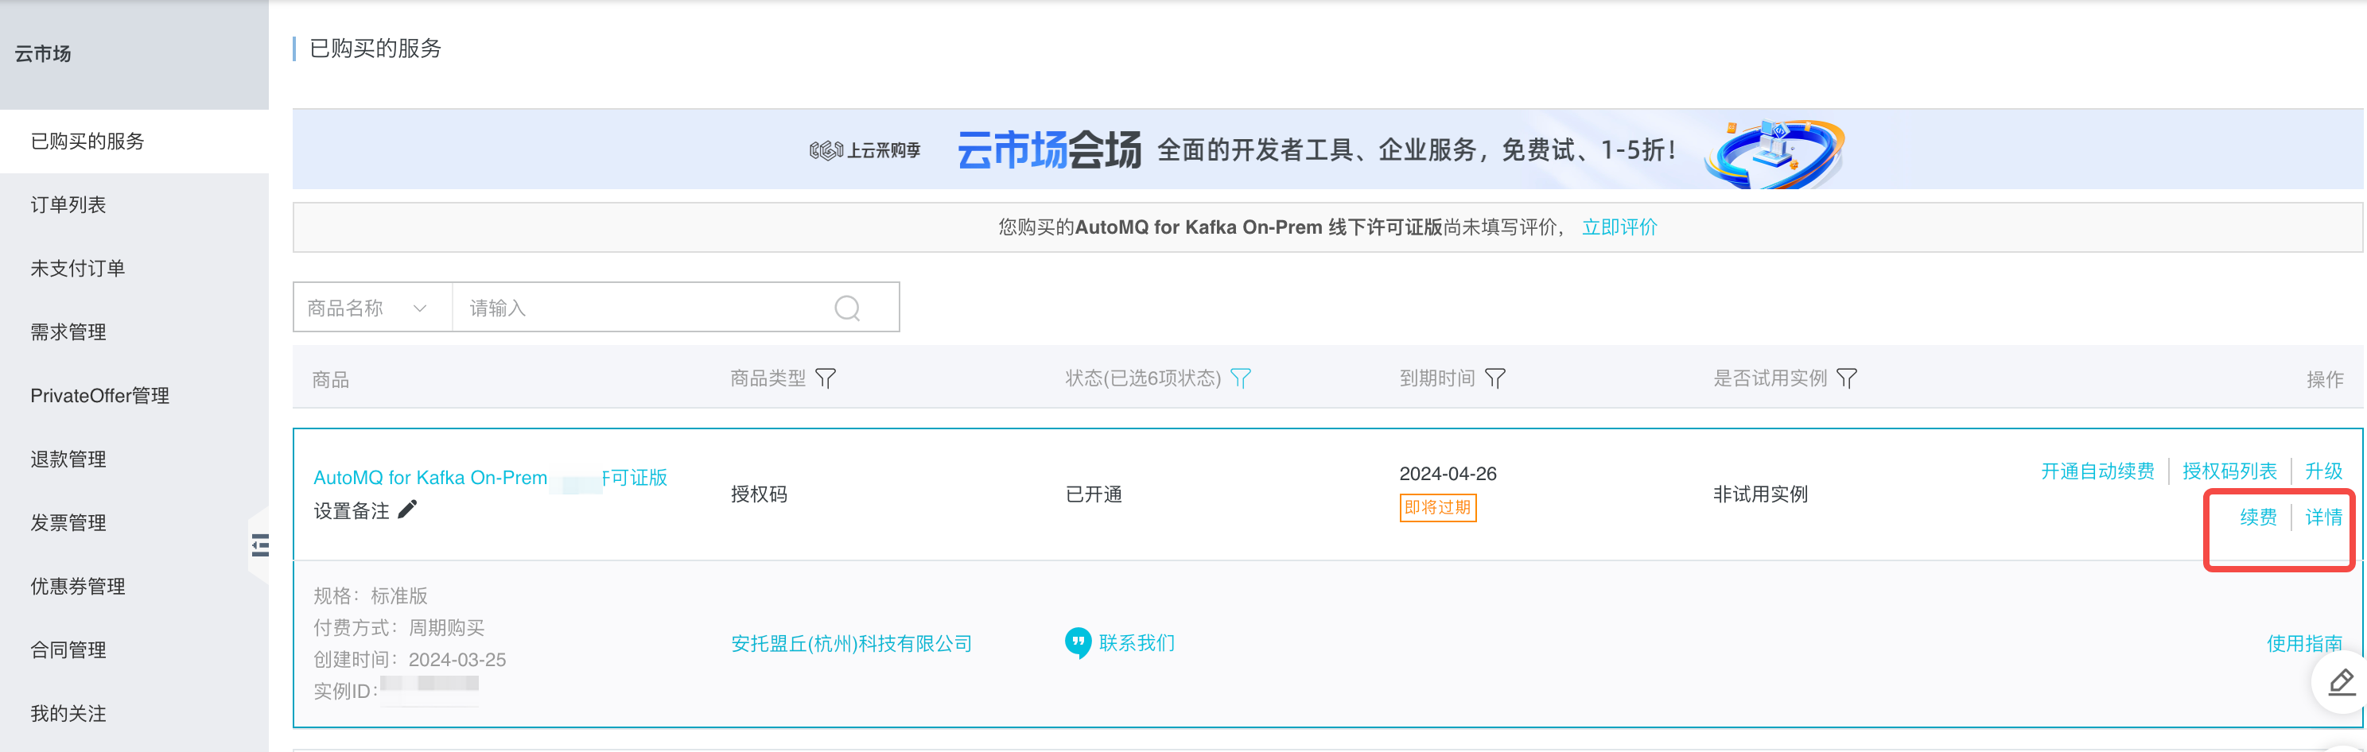Viewport: 2367px width, 752px height.
Task: Click vendor link 安托盟丘(杭州)科技有限公司
Action: (x=851, y=644)
